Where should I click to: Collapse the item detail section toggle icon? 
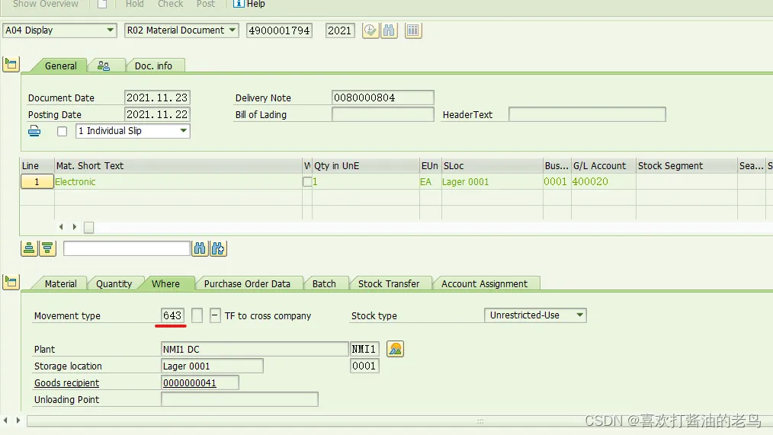[x=11, y=283]
